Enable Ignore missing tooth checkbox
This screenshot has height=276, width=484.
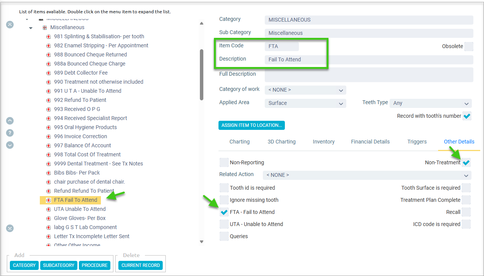(224, 200)
